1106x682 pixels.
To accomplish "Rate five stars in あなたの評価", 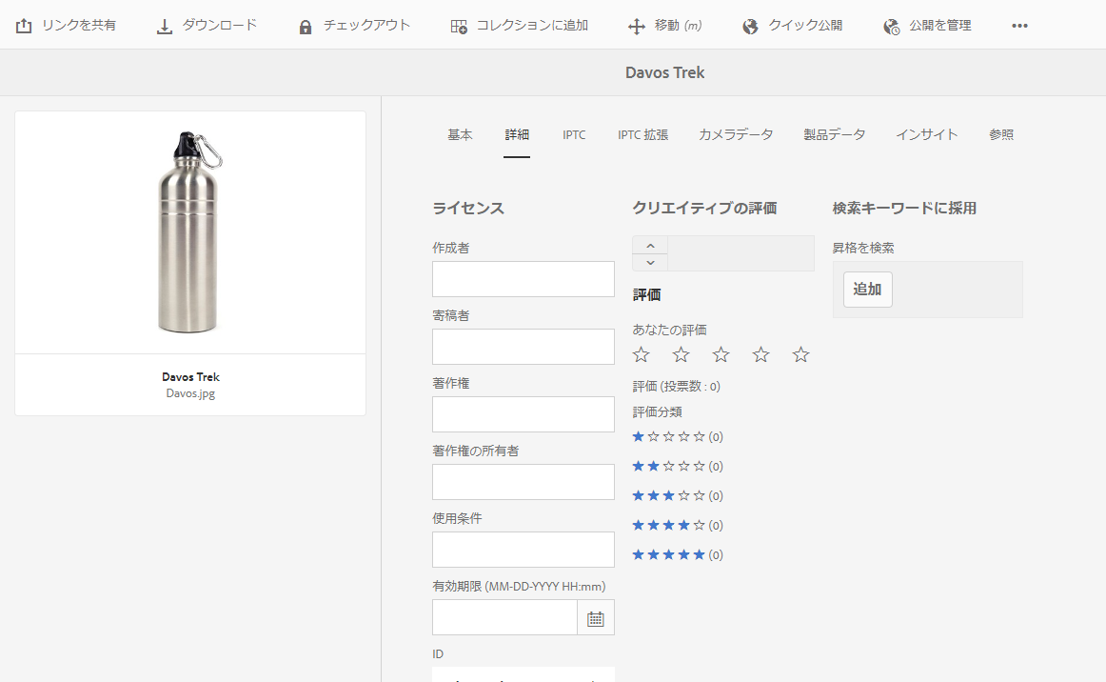I will 800,354.
